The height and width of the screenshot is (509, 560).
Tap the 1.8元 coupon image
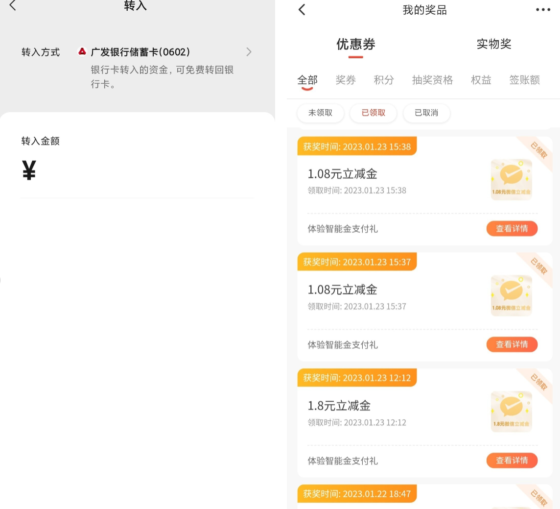click(511, 412)
